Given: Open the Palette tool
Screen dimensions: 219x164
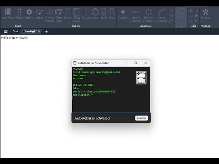Looking at the screenshot, I should (19, 14).
